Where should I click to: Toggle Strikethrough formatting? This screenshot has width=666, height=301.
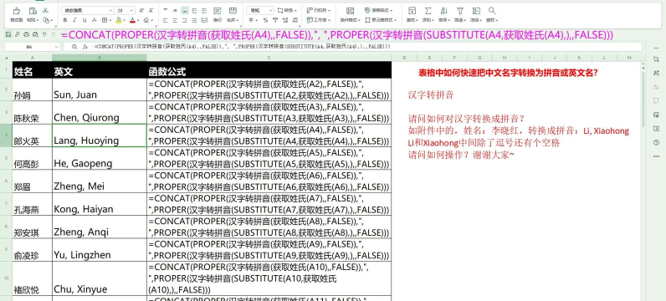pyautogui.click(x=95, y=20)
